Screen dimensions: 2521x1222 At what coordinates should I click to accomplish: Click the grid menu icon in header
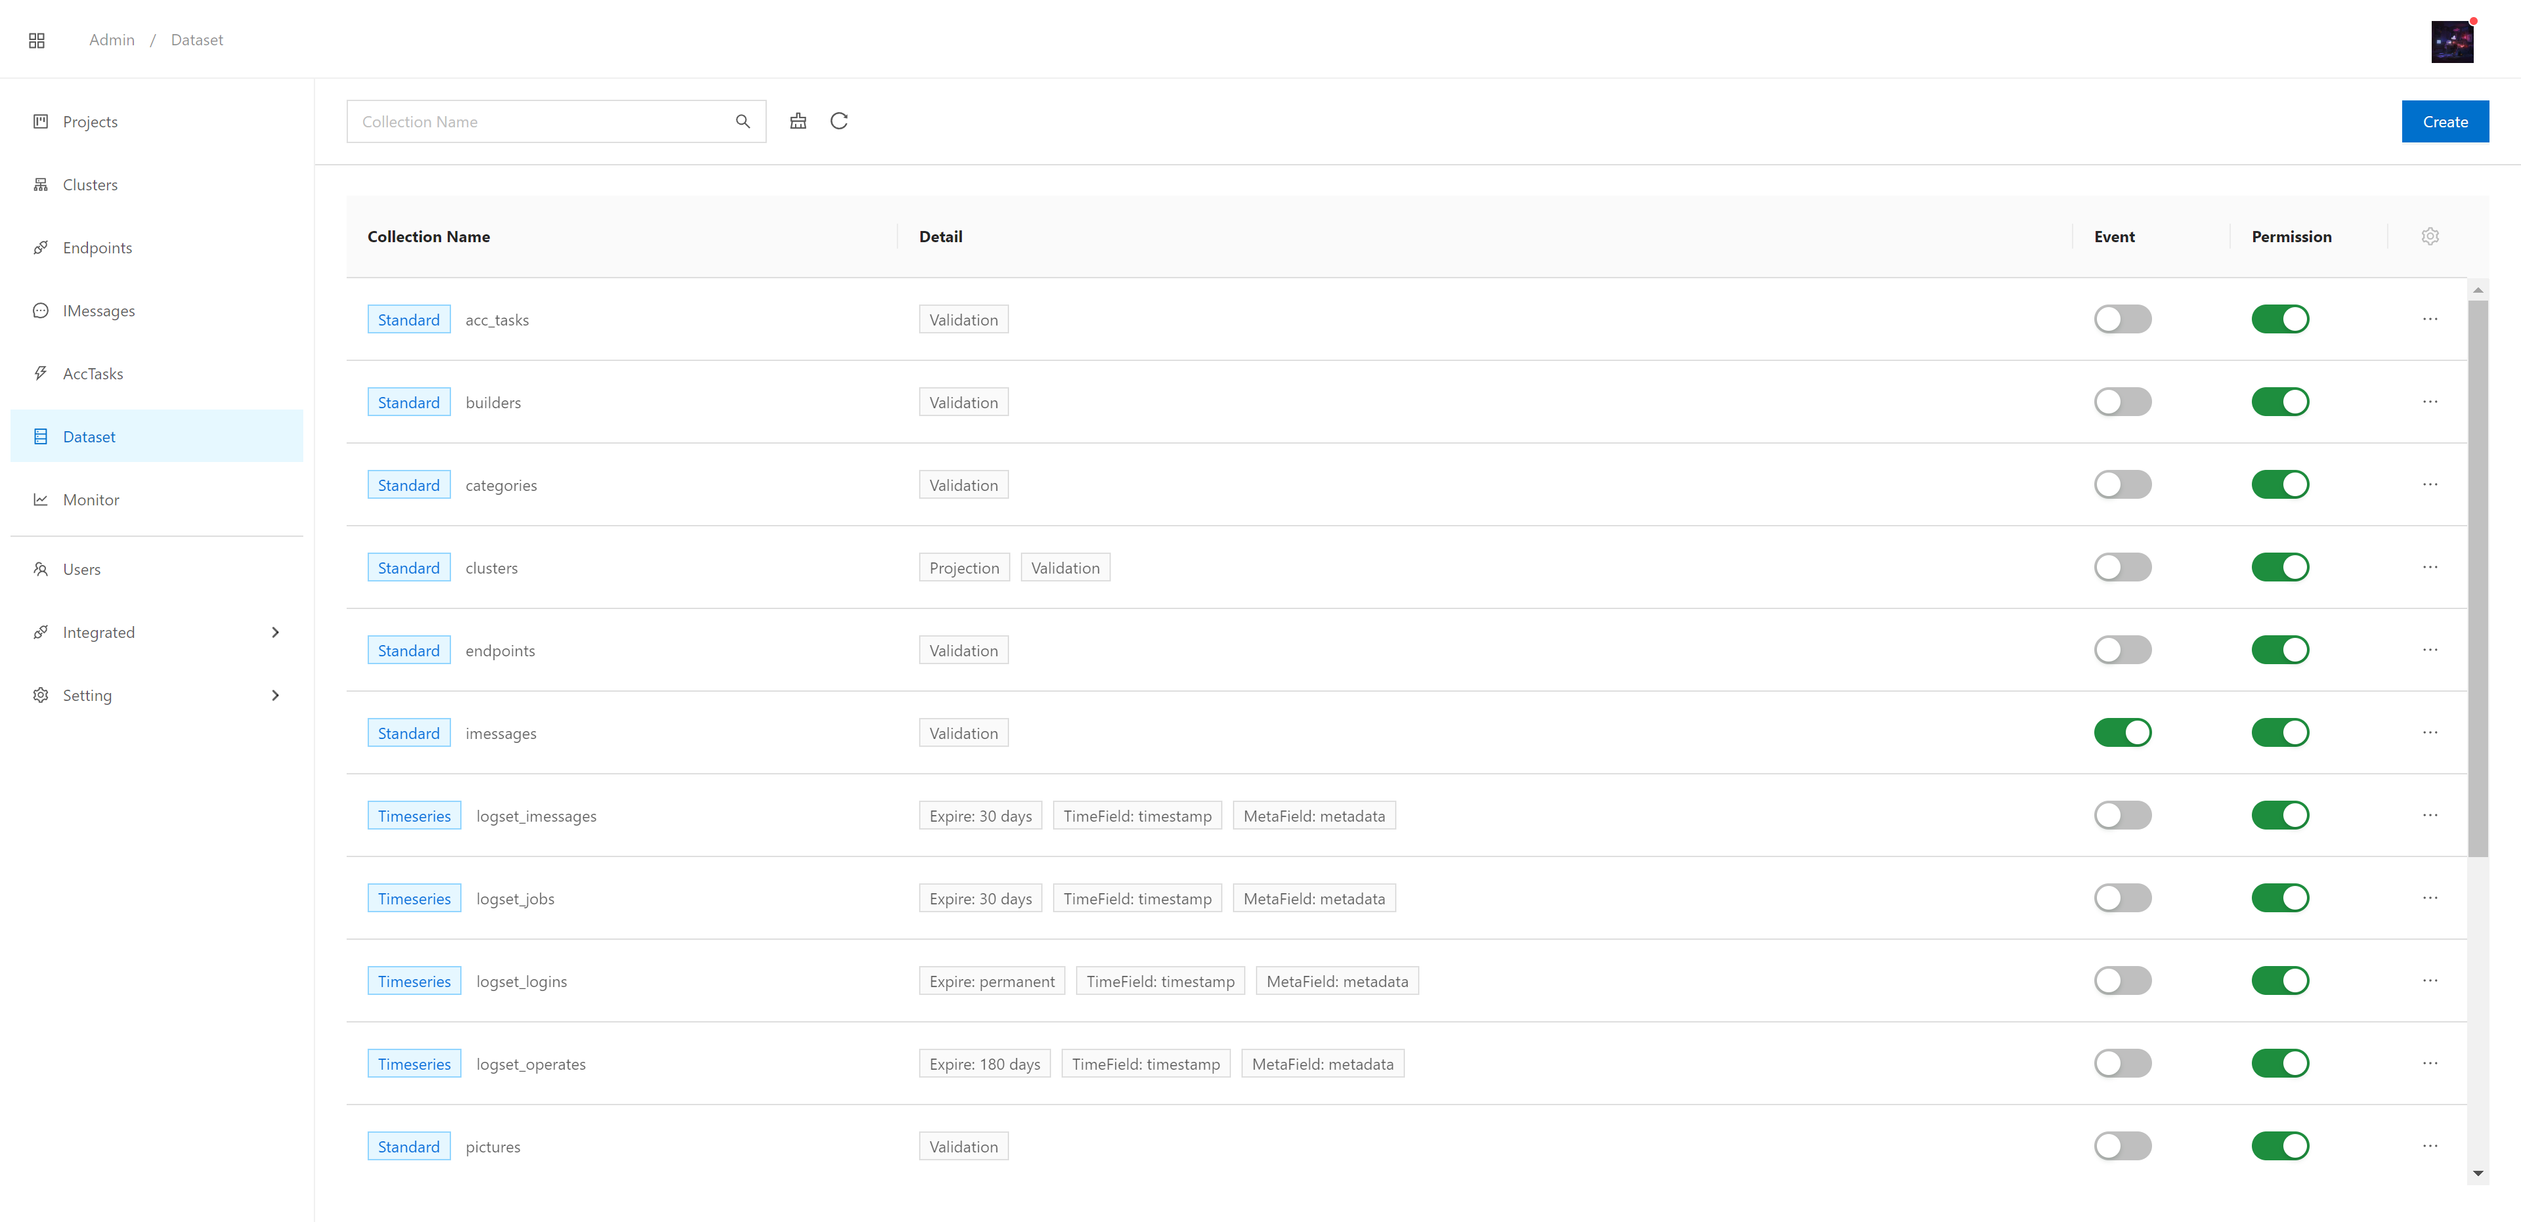tap(37, 40)
